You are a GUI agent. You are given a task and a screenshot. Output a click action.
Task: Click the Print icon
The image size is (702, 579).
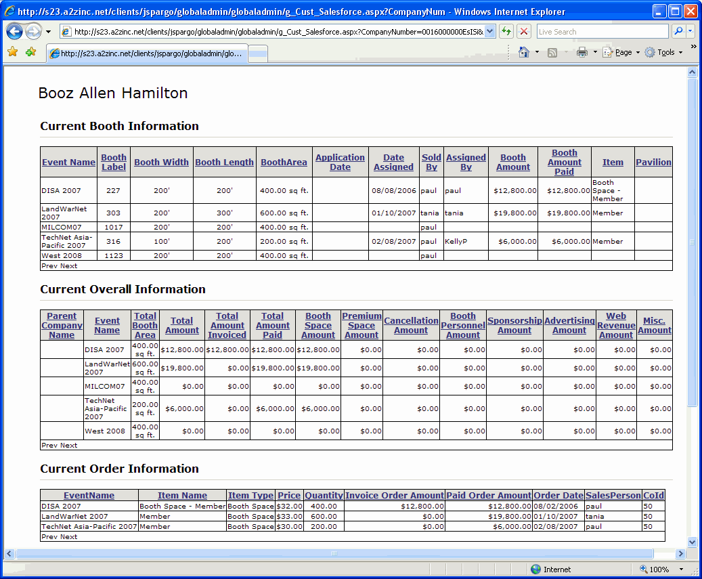click(x=582, y=52)
